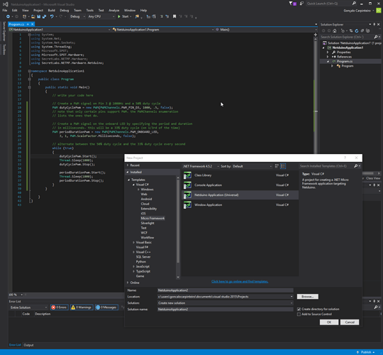Image resolution: width=383 pixels, height=355 pixels.
Task: Switch to the Output tab at the bottom
Action: (28, 345)
